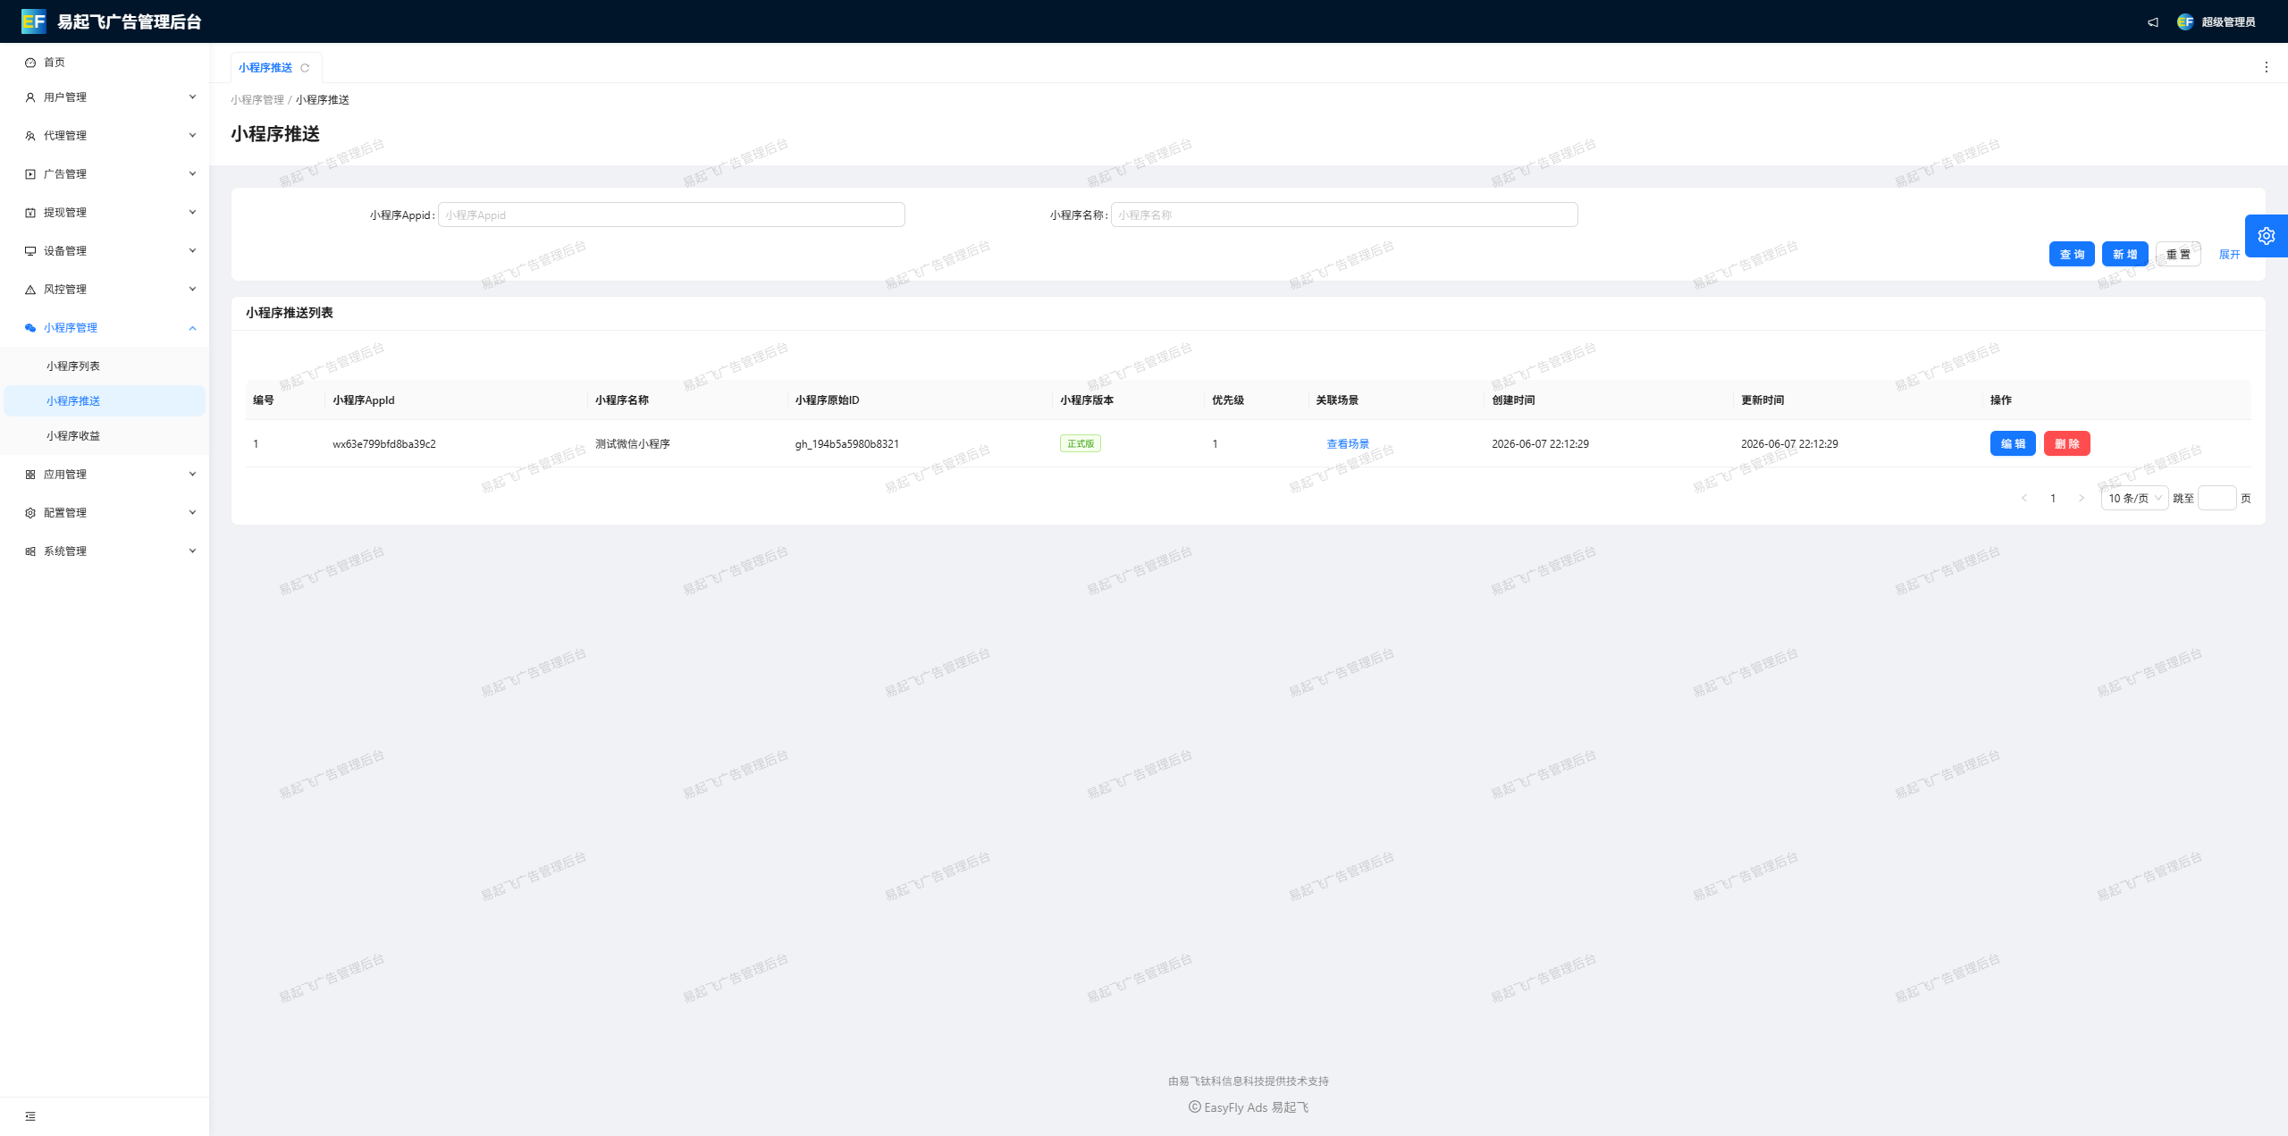The height and width of the screenshot is (1136, 2288).
Task: Open 首页 in the sidebar
Action: (105, 63)
